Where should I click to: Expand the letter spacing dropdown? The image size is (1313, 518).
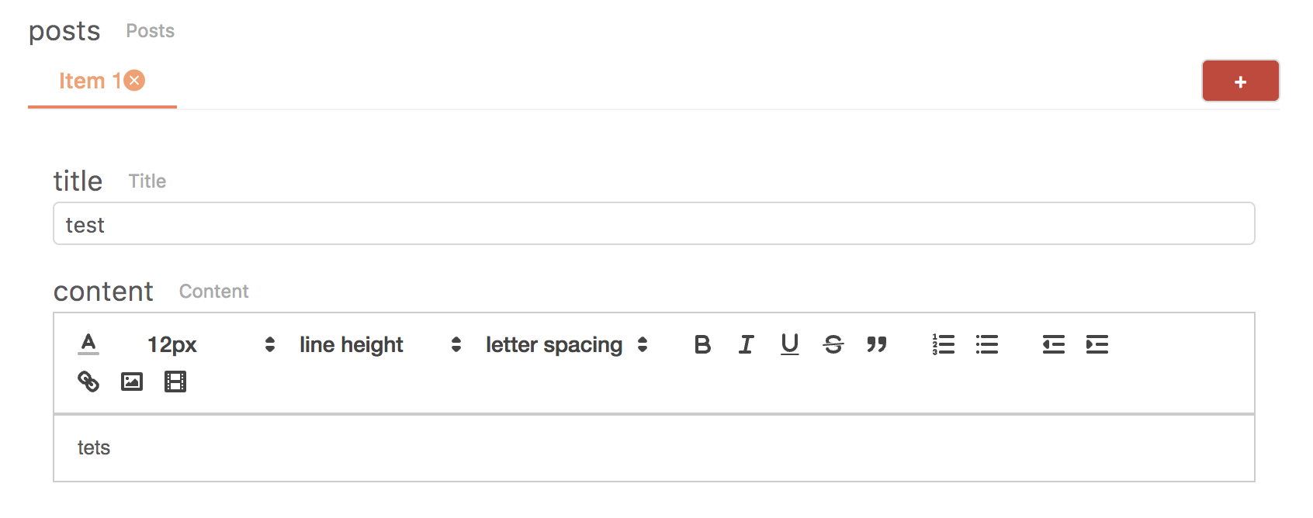point(566,344)
